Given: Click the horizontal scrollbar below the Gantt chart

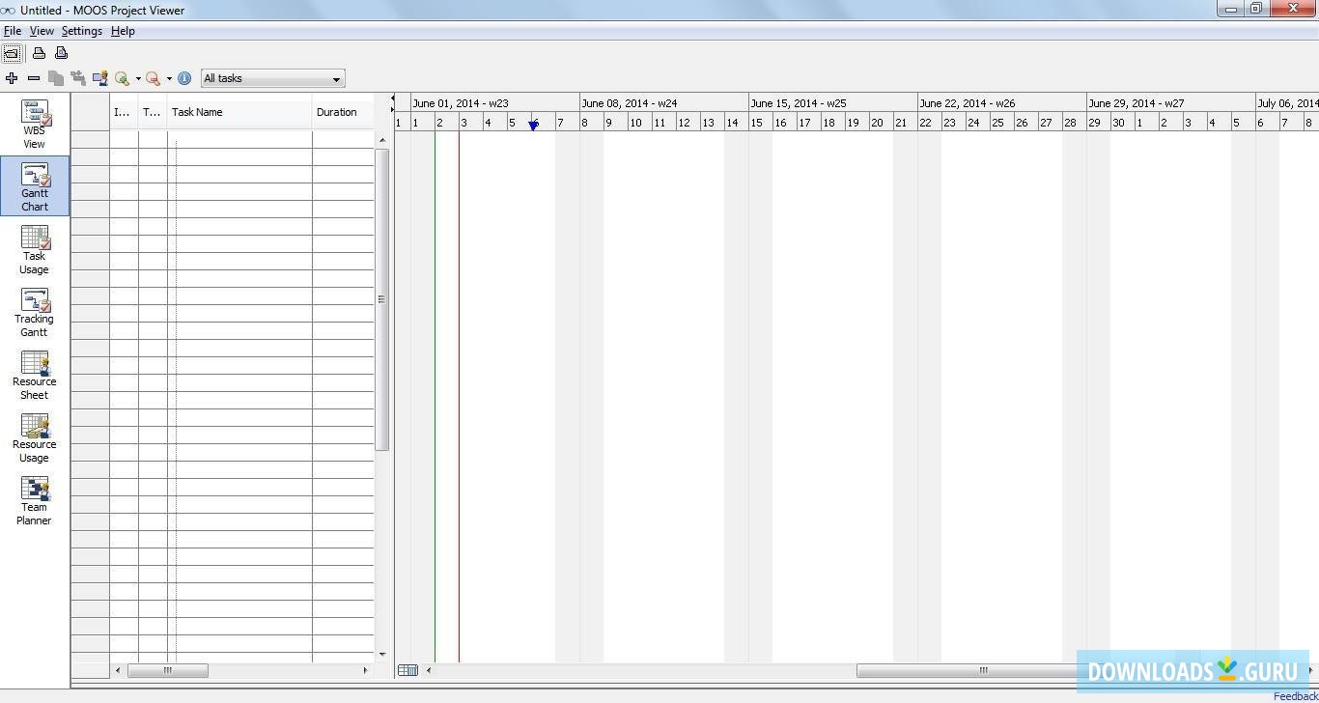Looking at the screenshot, I should 981,670.
